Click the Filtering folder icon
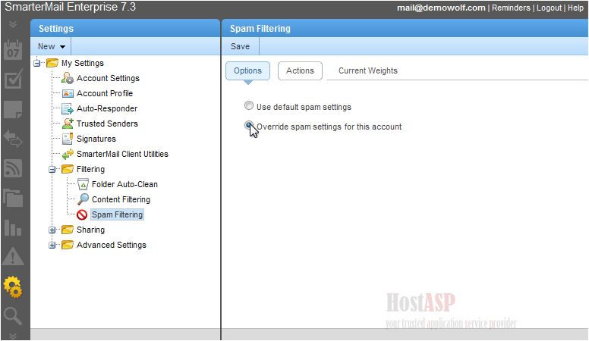Screen dimensions: 589x341 tap(68, 169)
